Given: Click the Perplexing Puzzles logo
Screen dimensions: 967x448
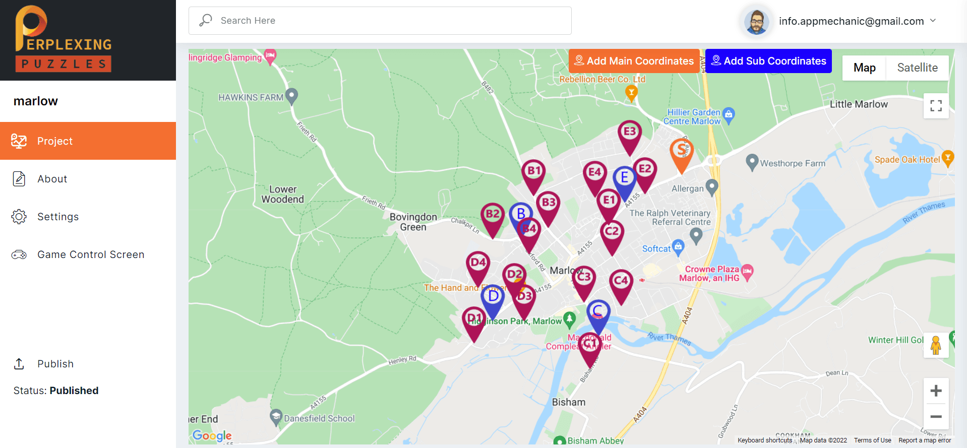Looking at the screenshot, I should pos(64,39).
